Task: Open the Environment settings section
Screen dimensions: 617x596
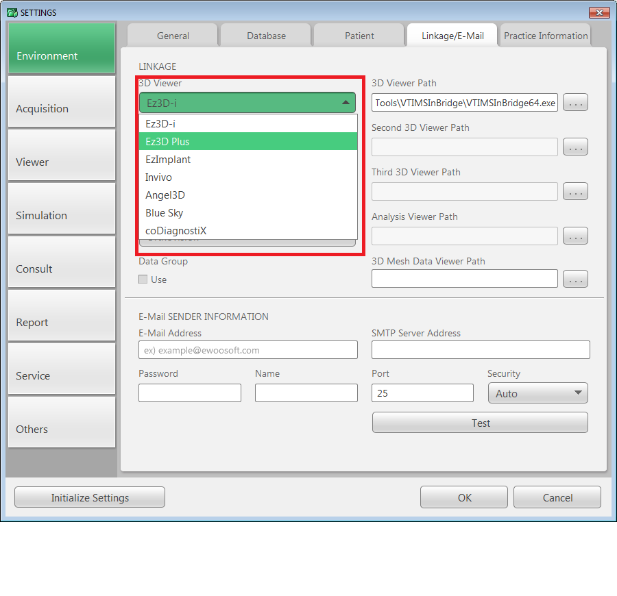Action: [62, 48]
